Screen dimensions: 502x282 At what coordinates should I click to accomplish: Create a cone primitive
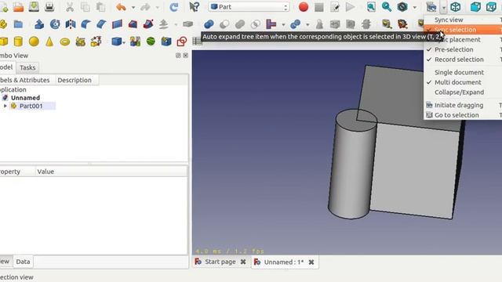(x=49, y=42)
